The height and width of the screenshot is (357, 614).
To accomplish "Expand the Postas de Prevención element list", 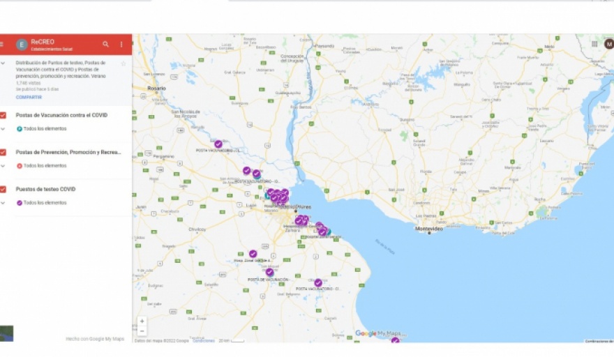I will [x=3, y=166].
